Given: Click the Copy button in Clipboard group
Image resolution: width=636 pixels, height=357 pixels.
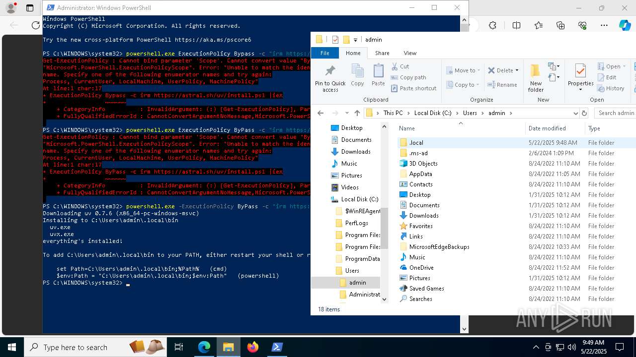Looking at the screenshot, I should [357, 75].
